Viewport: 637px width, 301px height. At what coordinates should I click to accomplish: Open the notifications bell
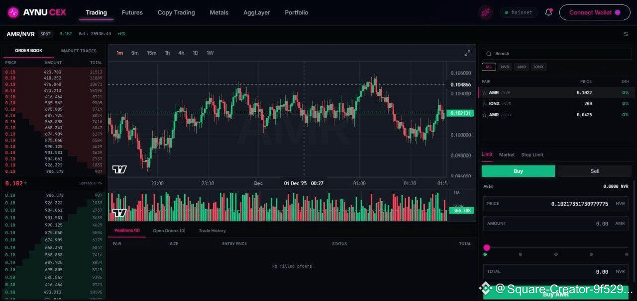548,12
